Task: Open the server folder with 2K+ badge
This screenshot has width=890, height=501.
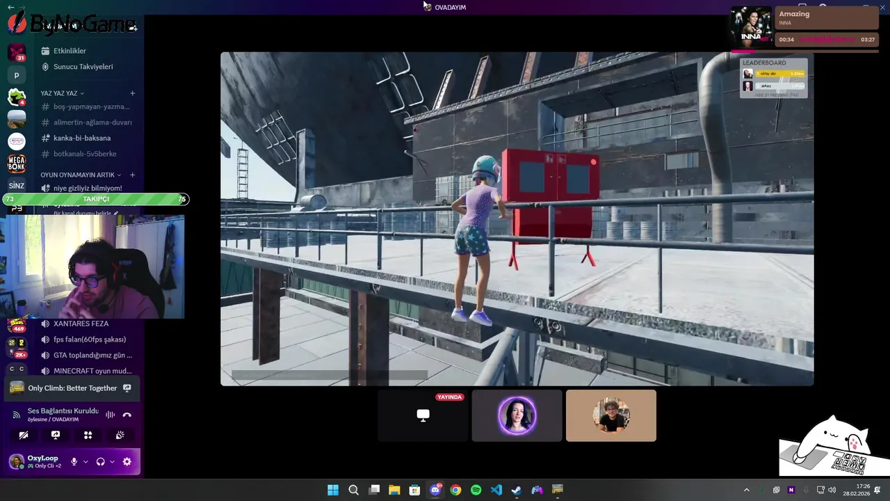Action: 17,347
